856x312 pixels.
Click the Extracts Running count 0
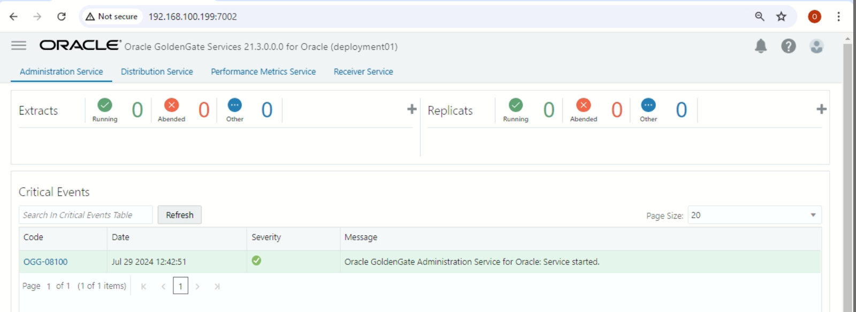click(x=137, y=110)
